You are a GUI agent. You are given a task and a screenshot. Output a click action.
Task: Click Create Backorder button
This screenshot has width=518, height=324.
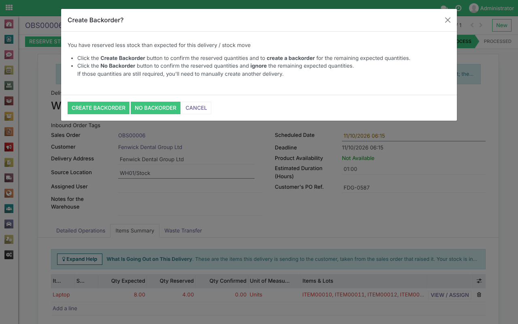98,108
